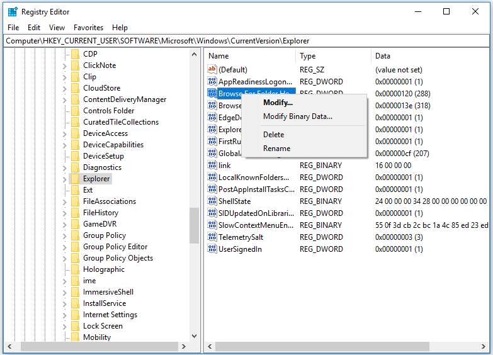Click tree pane scroll down arrow
This screenshot has width=493, height=355.
pyautogui.click(x=195, y=336)
